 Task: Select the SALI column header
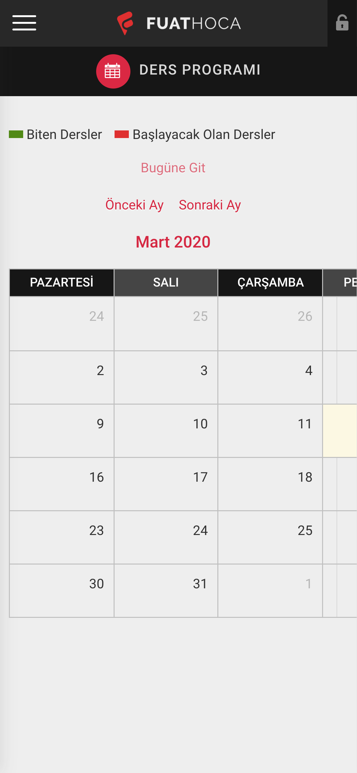coord(166,282)
